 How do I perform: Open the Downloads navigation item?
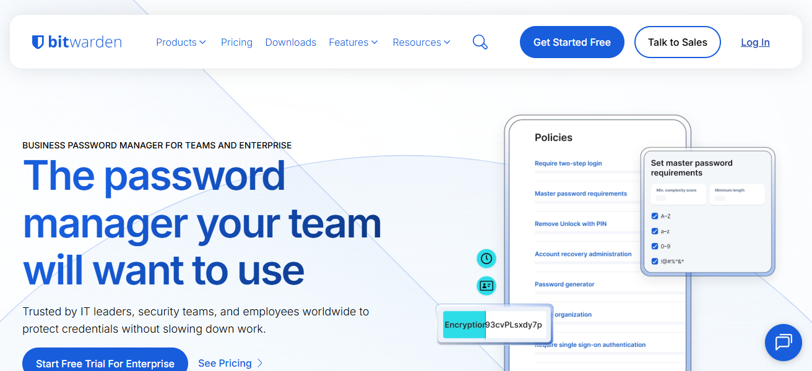click(291, 42)
